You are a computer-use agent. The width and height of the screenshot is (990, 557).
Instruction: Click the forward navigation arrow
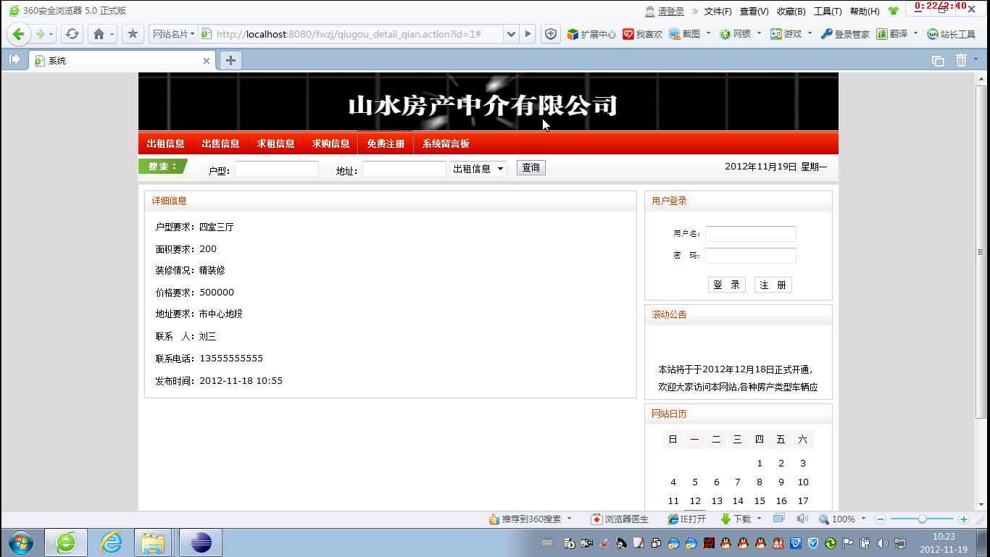click(x=41, y=34)
